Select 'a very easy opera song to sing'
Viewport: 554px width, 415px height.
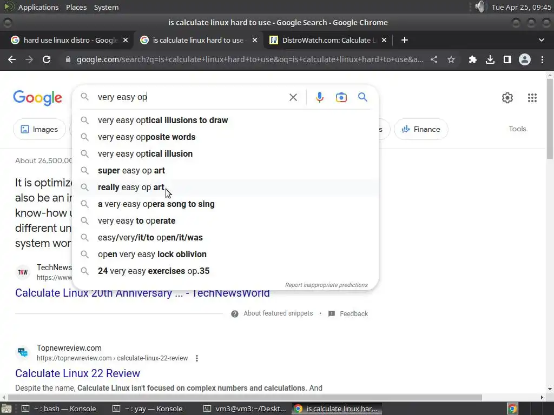[x=225, y=204]
